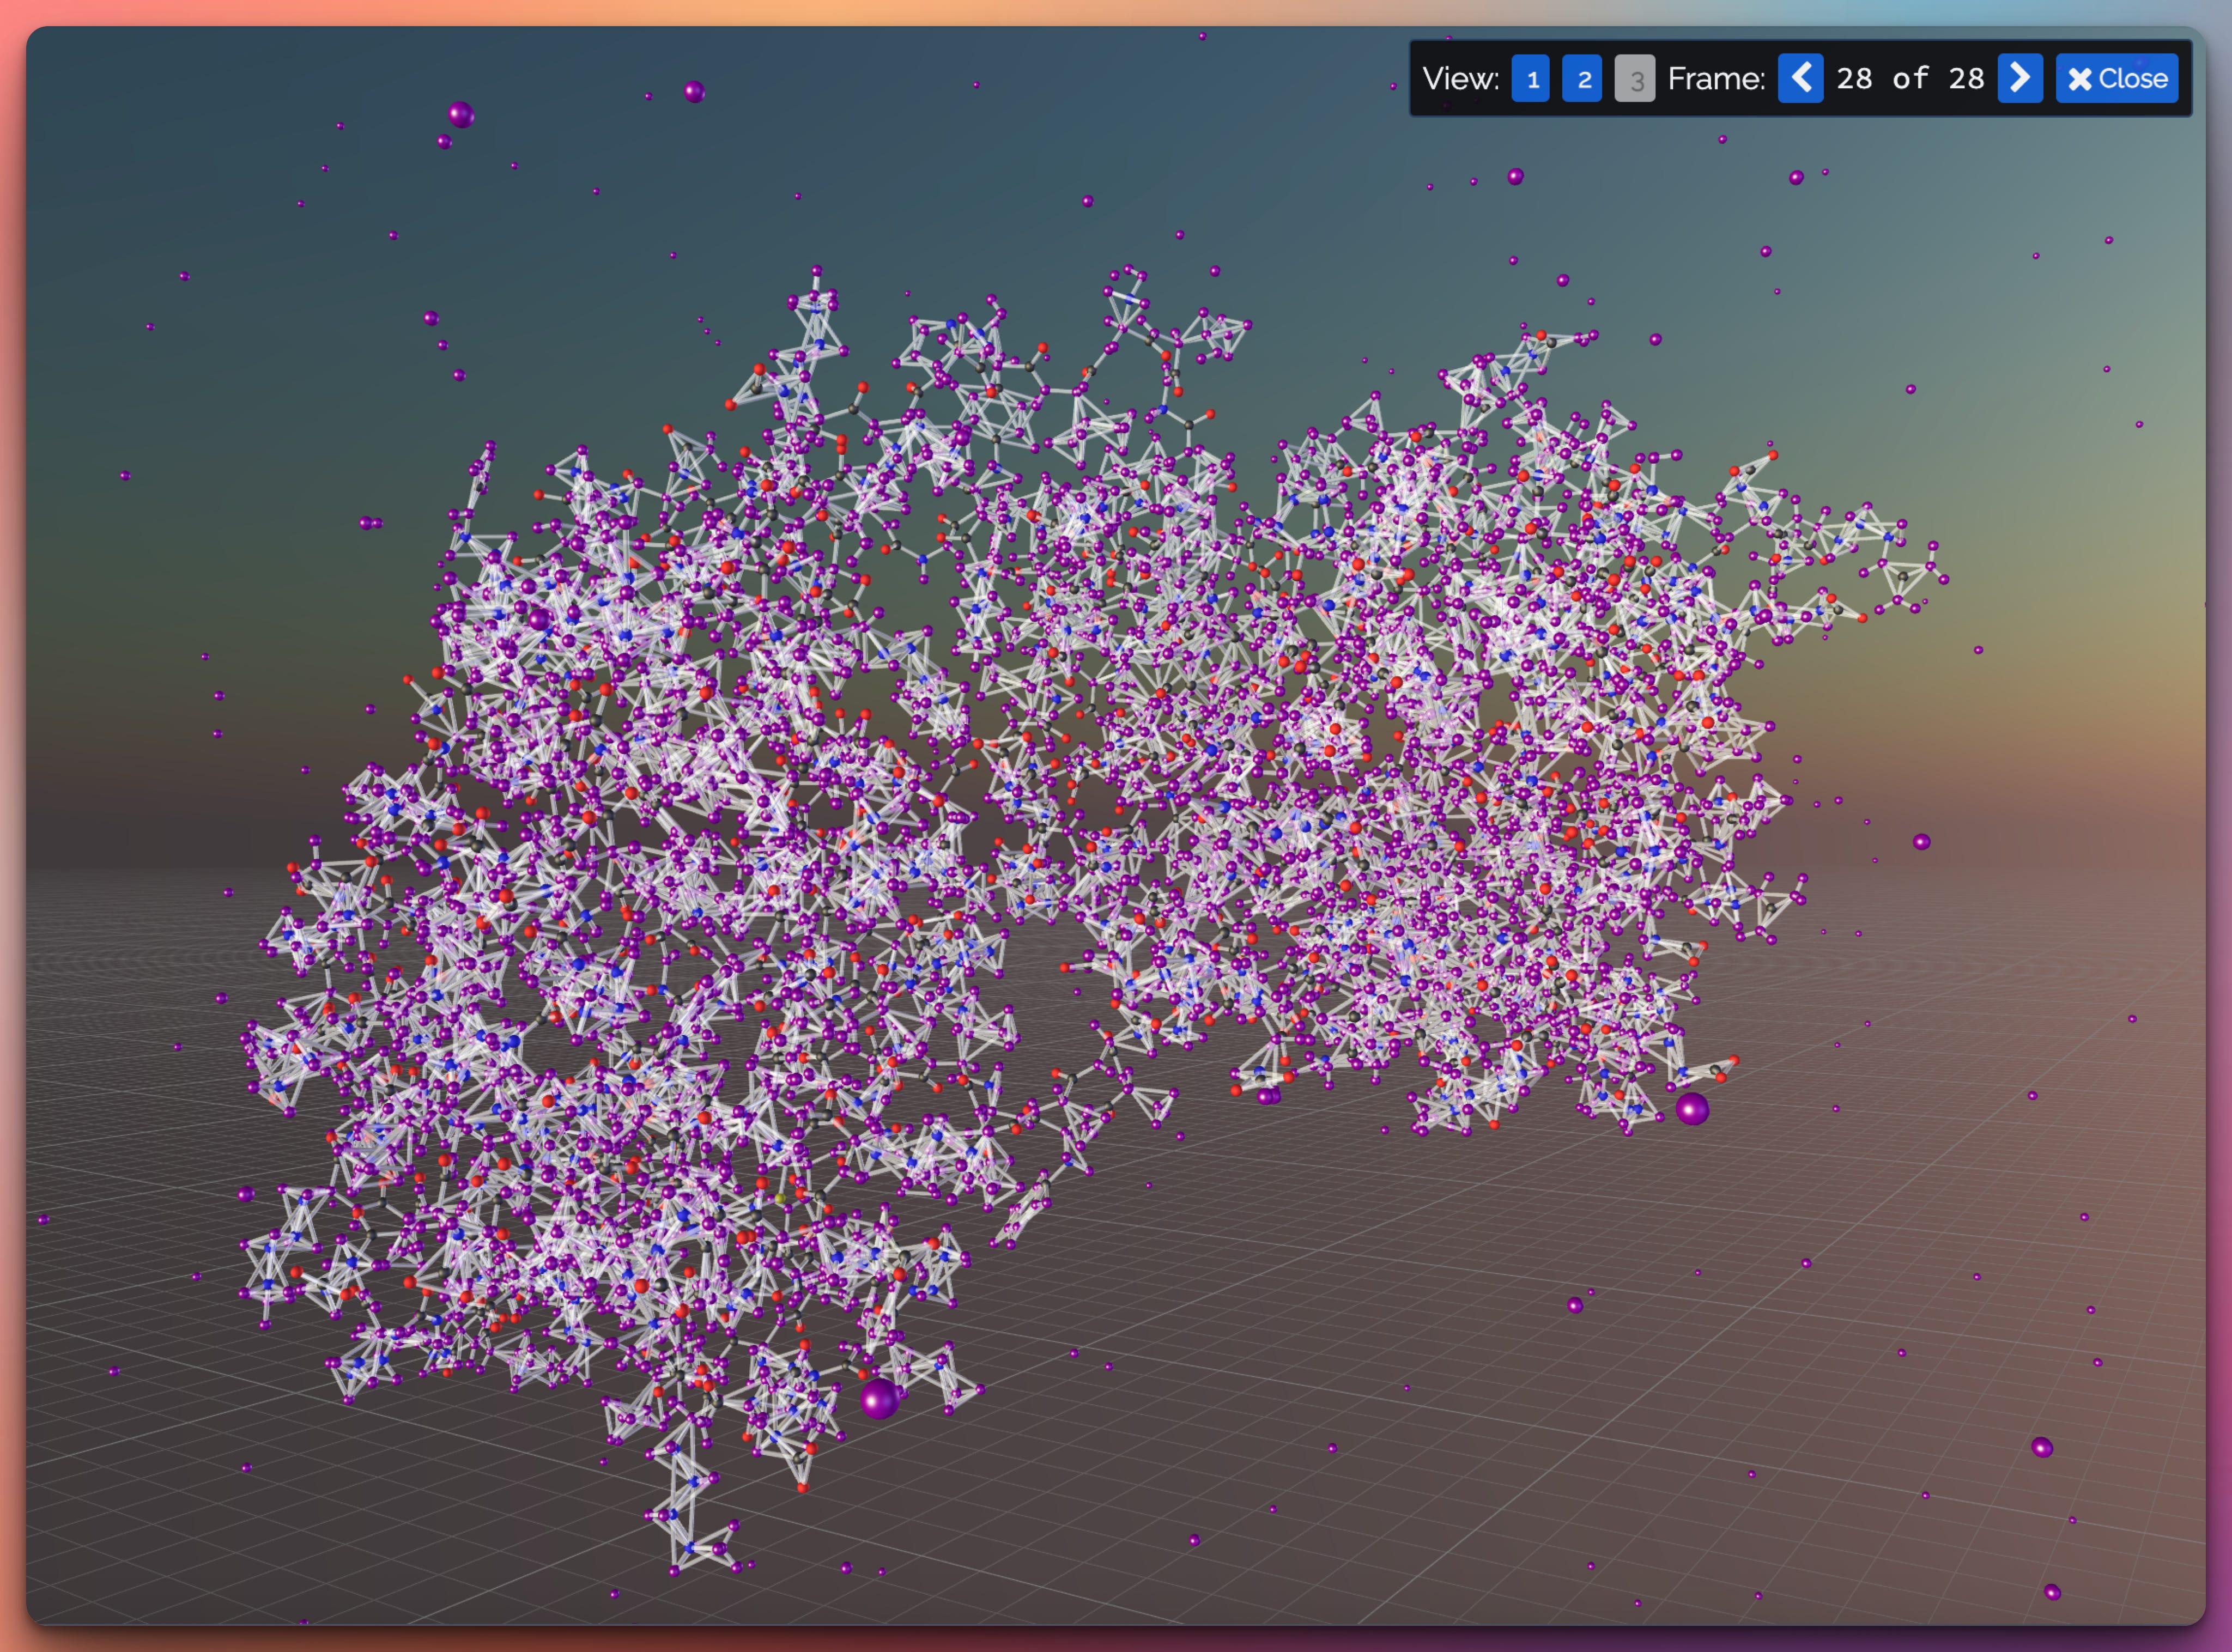Select the greyed-out View 3 button
Viewport: 2232px width, 1652px height.
point(1634,78)
